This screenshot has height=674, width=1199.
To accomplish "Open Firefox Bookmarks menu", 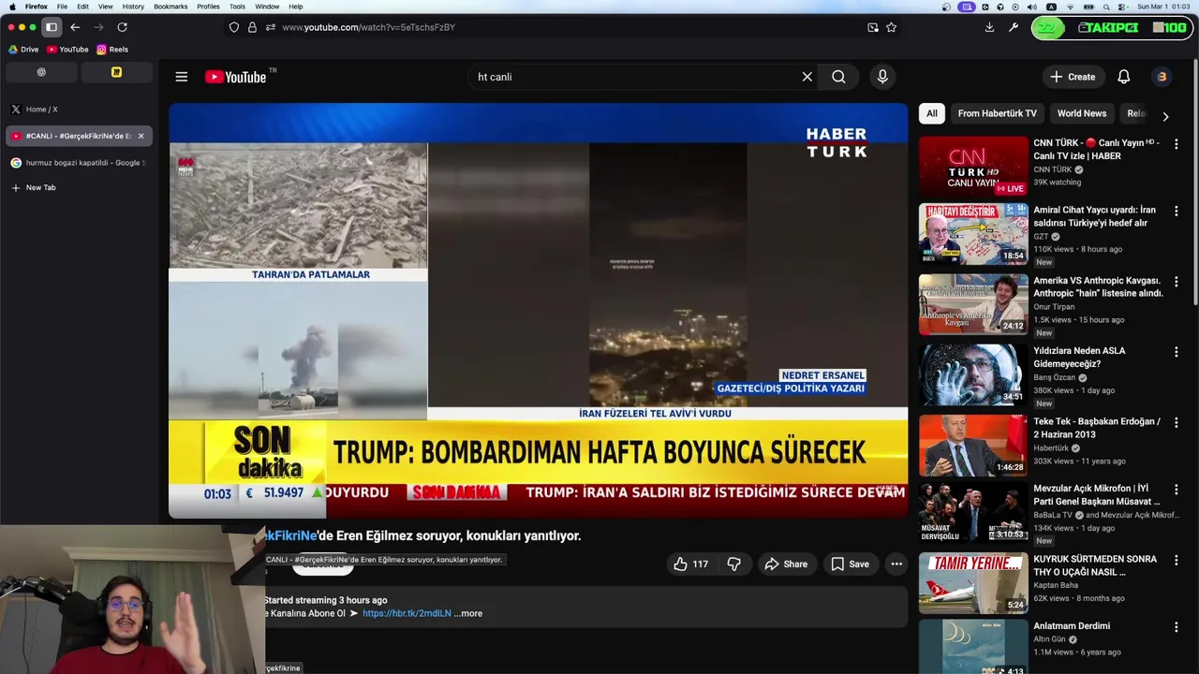I will pos(170,7).
